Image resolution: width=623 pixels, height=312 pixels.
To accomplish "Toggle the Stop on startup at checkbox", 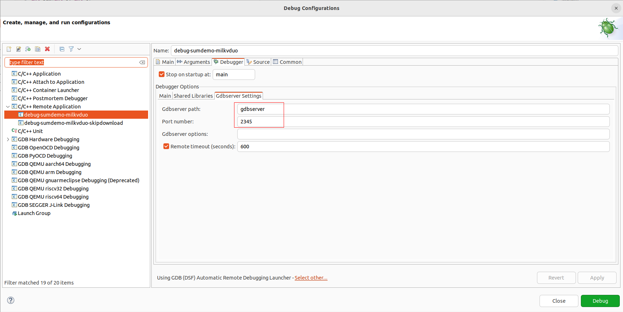I will point(162,75).
